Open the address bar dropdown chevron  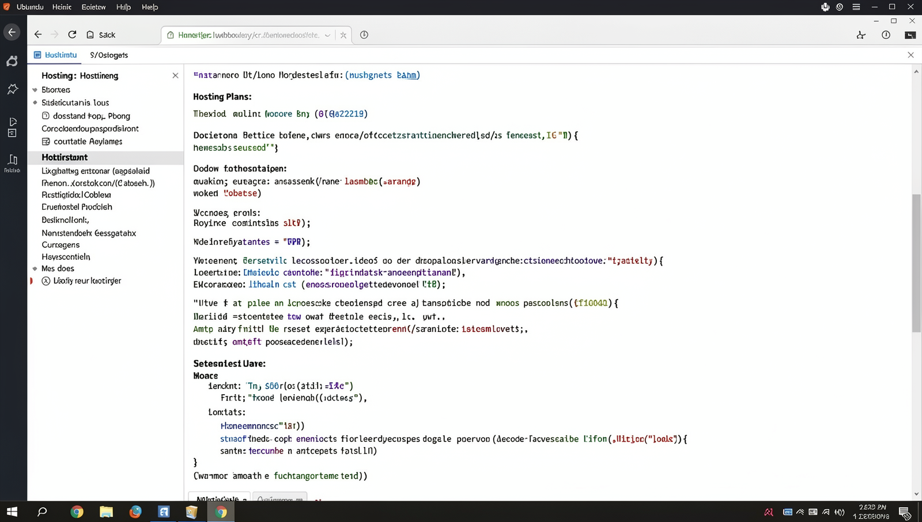(x=327, y=35)
